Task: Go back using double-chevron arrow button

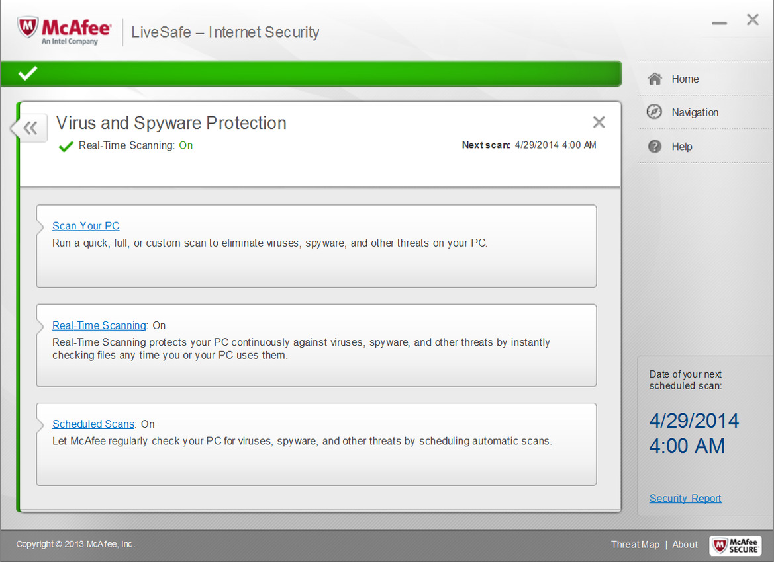Action: click(x=30, y=128)
